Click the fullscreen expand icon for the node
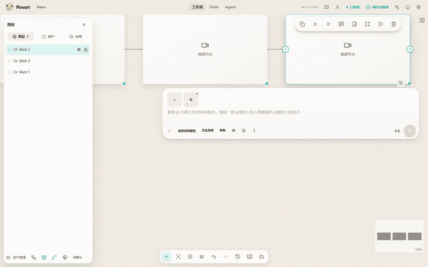The width and height of the screenshot is (428, 267). tap(367, 24)
